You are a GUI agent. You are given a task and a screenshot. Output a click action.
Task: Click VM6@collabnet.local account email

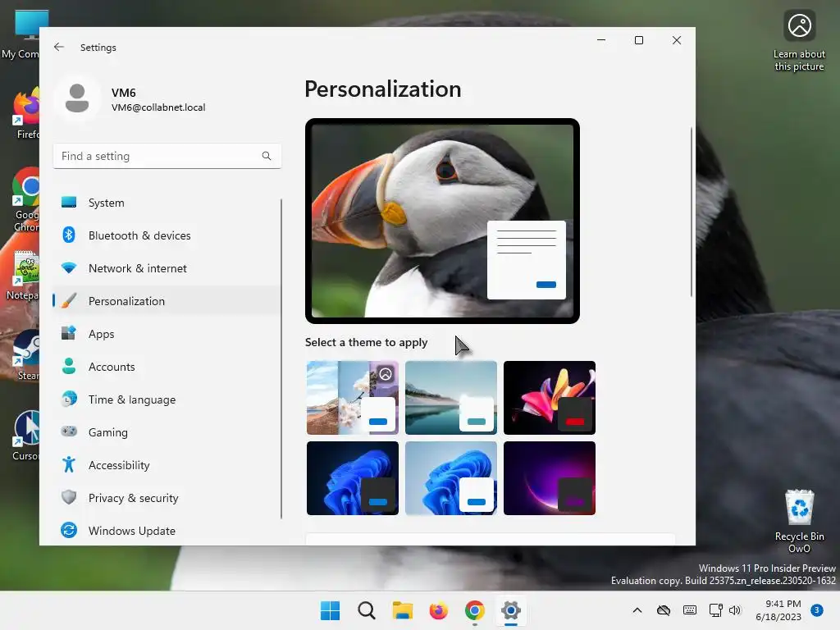tap(158, 107)
